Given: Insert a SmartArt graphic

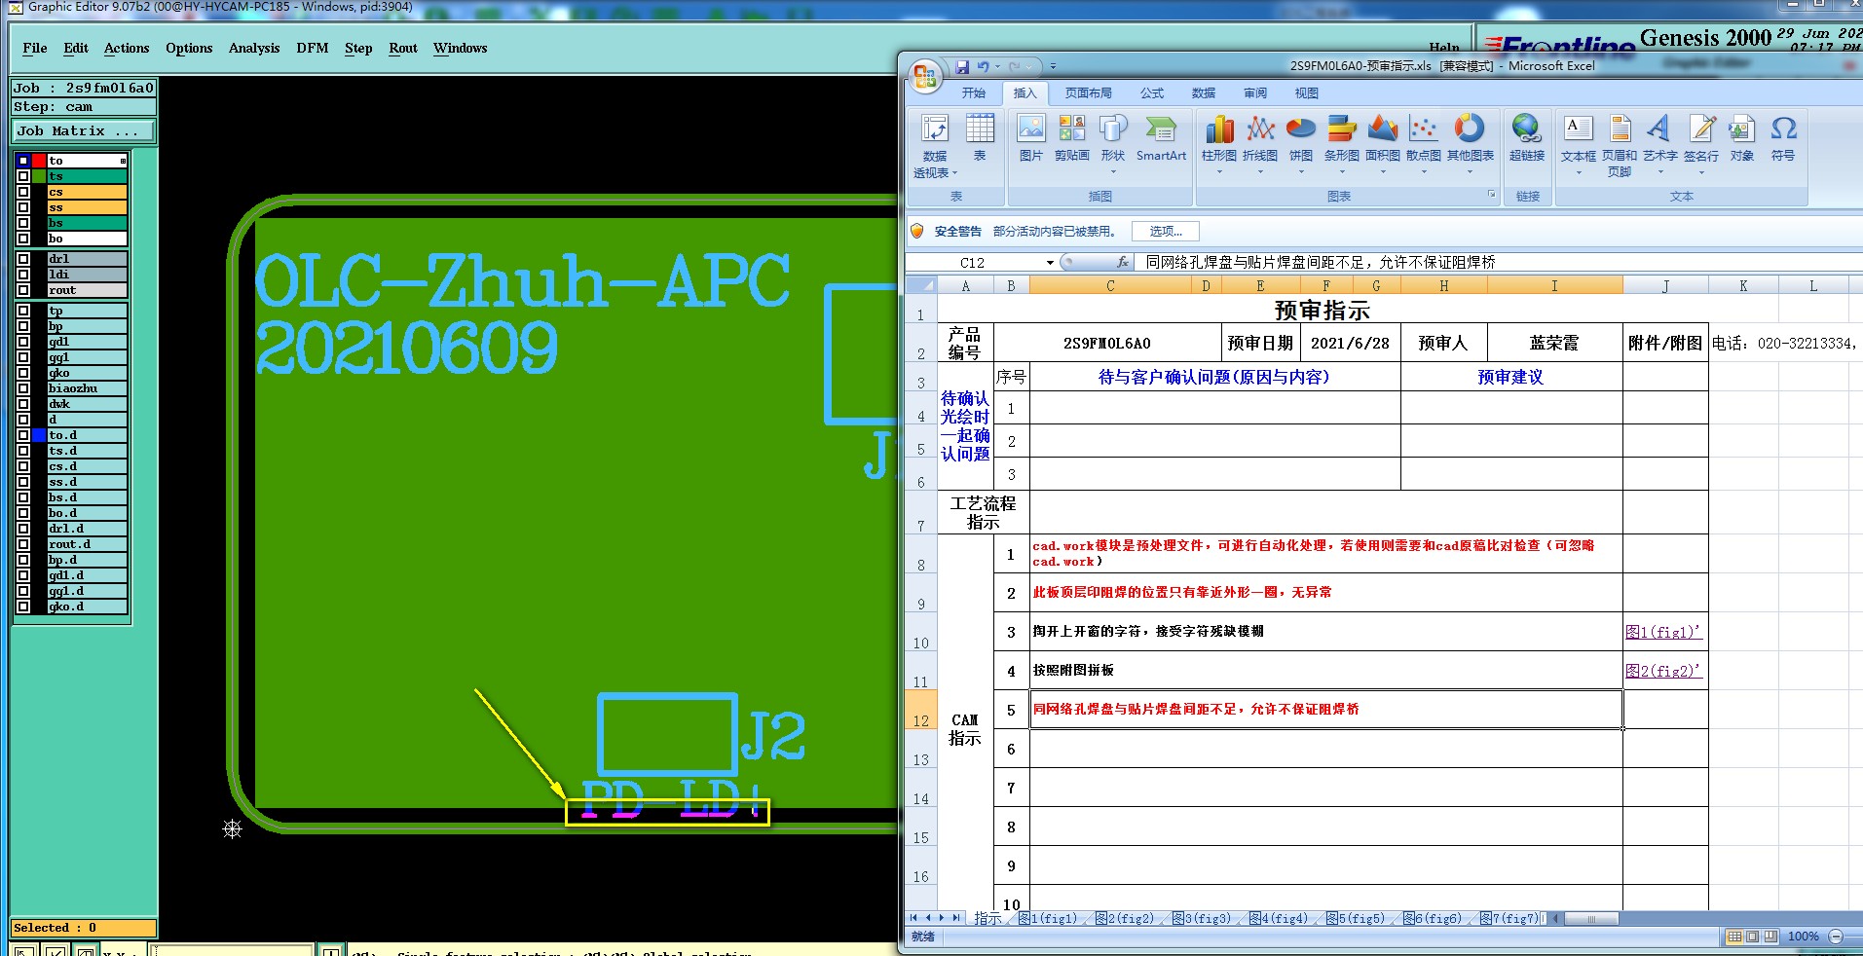Looking at the screenshot, I should click(x=1161, y=137).
